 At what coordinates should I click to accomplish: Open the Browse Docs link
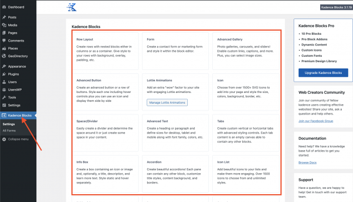tap(307, 162)
